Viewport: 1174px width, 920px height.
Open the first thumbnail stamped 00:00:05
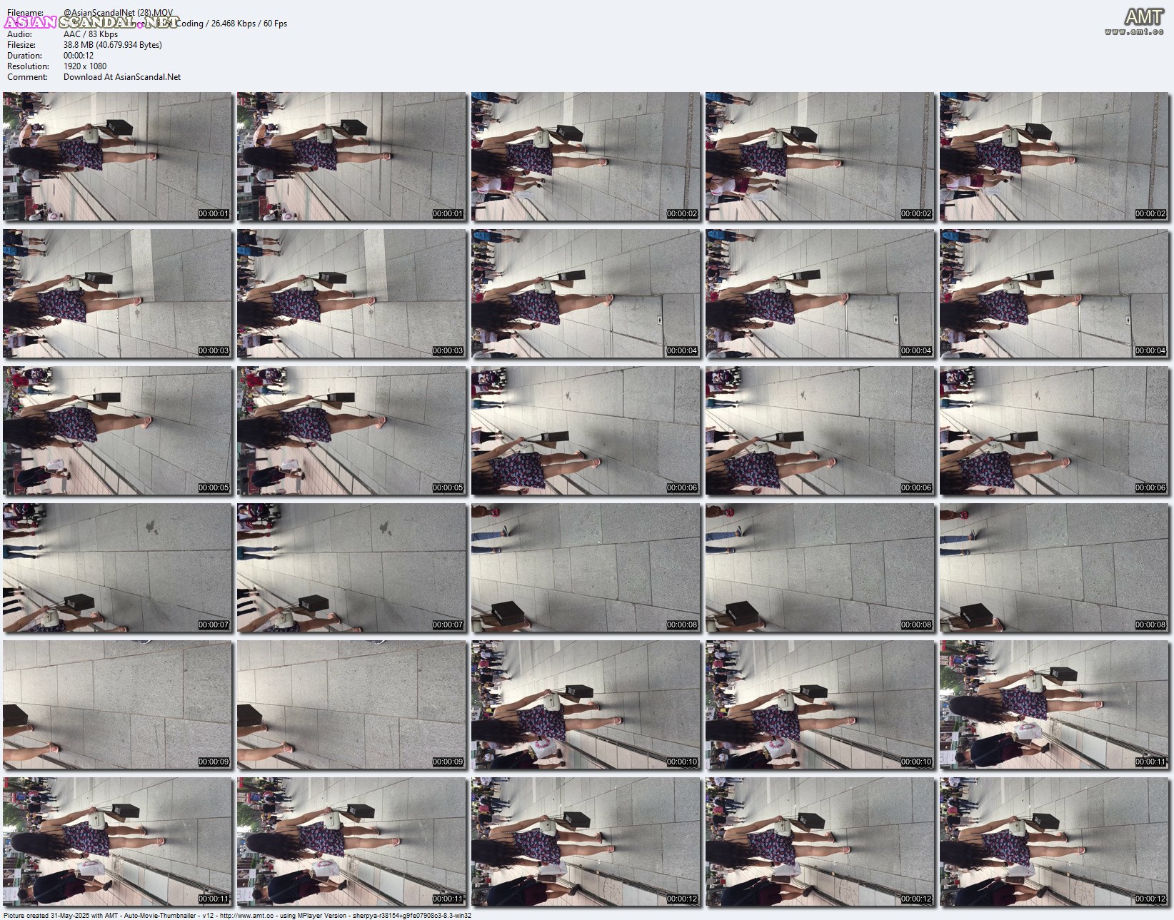coord(118,430)
